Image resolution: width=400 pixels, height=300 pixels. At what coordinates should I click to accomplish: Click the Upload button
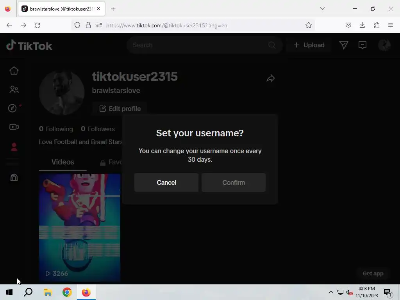(309, 45)
